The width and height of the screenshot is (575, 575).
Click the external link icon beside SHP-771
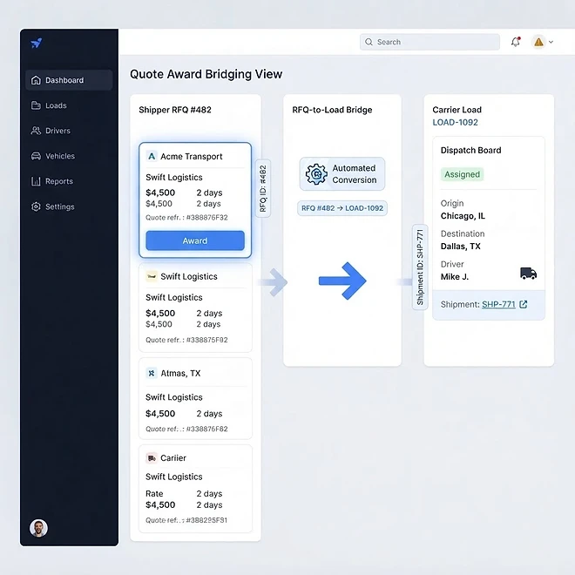tap(524, 304)
